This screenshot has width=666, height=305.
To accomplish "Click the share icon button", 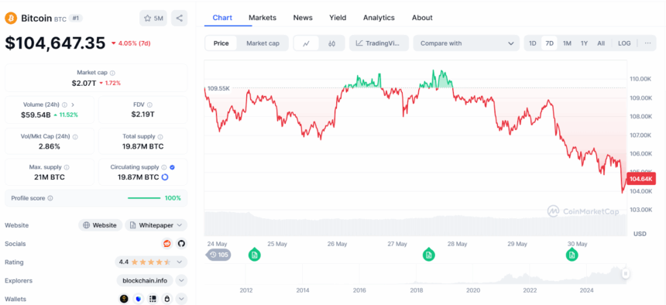I will (179, 19).
